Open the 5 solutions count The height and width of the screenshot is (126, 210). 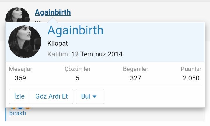78,78
